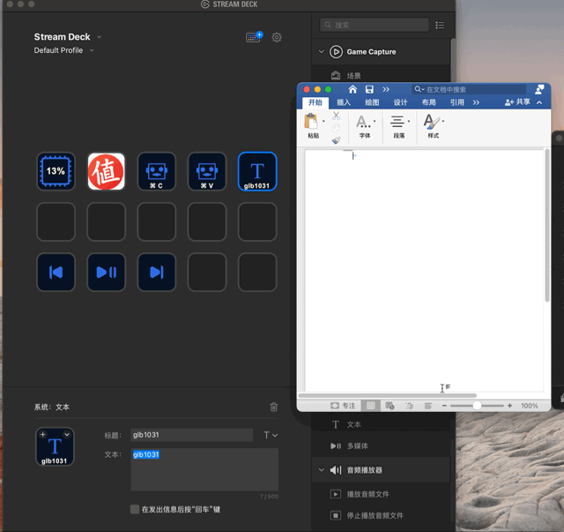Select the Previous Track media key
The width and height of the screenshot is (564, 532).
point(56,272)
